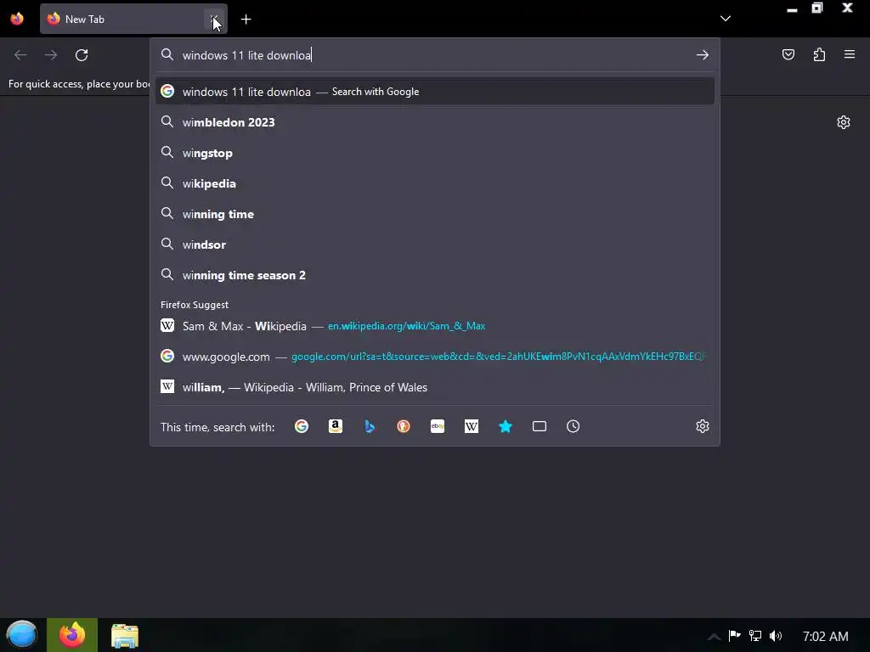The image size is (870, 652).
Task: Select the 'winning time' suggestion
Action: click(434, 214)
